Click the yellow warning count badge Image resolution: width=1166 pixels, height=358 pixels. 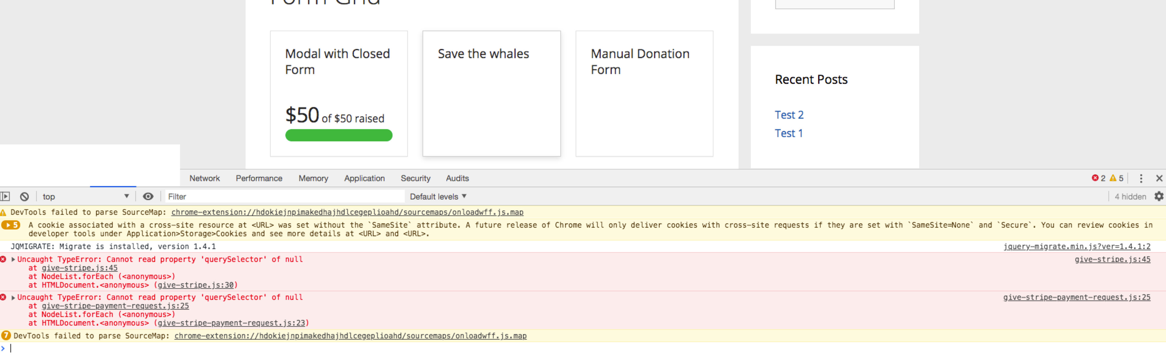1117,178
